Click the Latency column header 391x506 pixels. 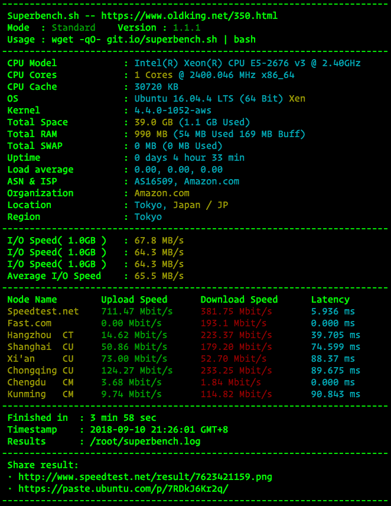click(330, 300)
